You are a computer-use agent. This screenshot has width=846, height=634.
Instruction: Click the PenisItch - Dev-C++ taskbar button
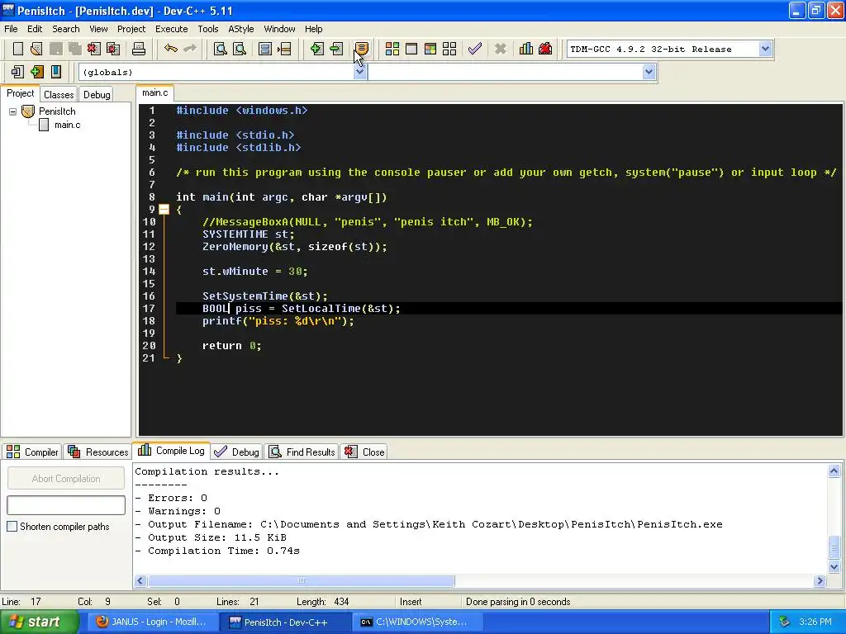click(x=286, y=622)
